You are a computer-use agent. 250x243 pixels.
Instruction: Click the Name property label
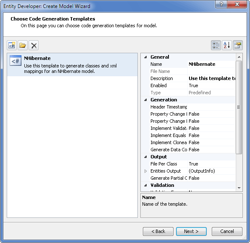[x=156, y=64]
